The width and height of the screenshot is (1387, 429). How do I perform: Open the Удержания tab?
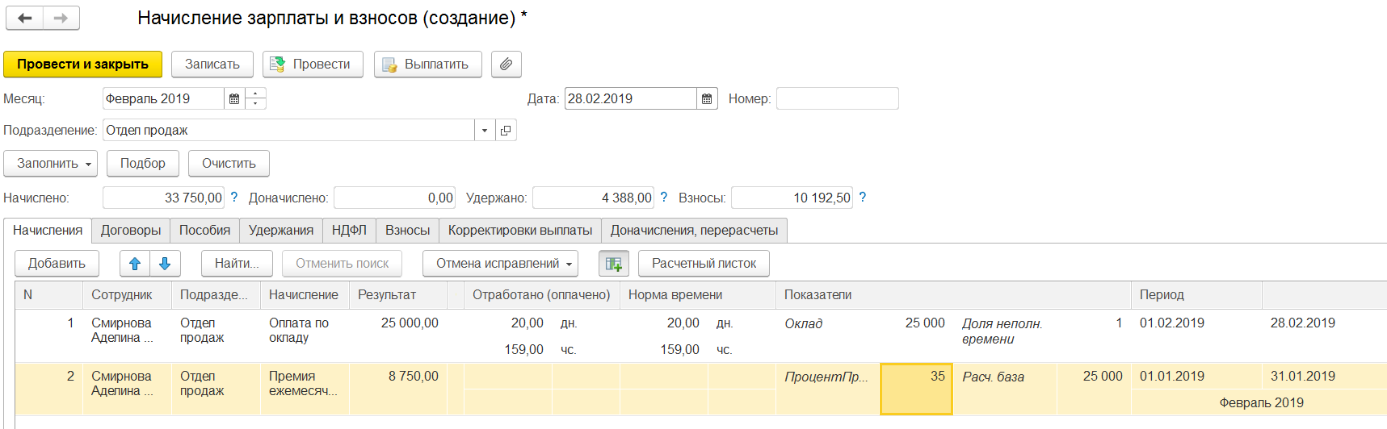coord(280,231)
